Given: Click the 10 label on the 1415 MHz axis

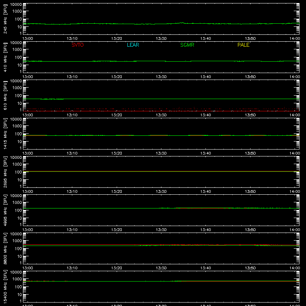Looking at the screenshot, I should click(x=20, y=142).
